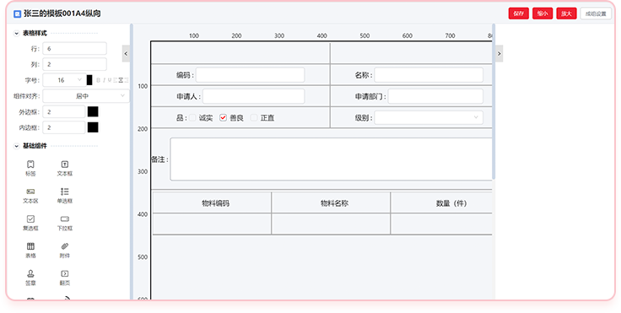Collapse the 基础组件 section
Image resolution: width=621 pixels, height=313 pixels.
(16, 146)
